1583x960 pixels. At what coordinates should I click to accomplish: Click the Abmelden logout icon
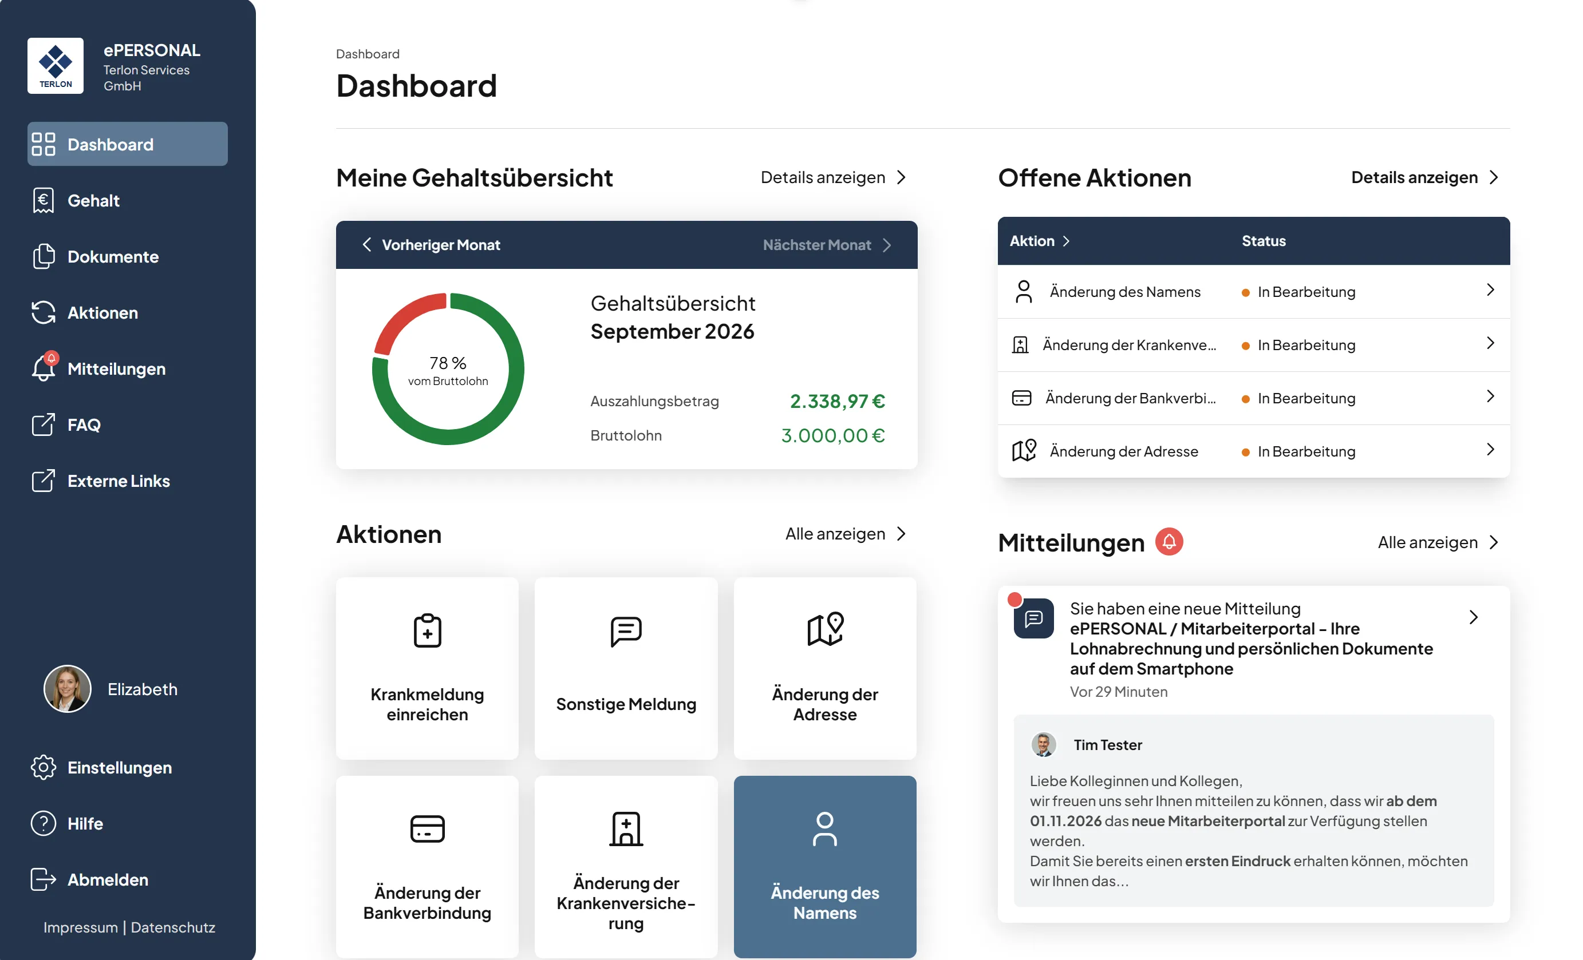[43, 879]
